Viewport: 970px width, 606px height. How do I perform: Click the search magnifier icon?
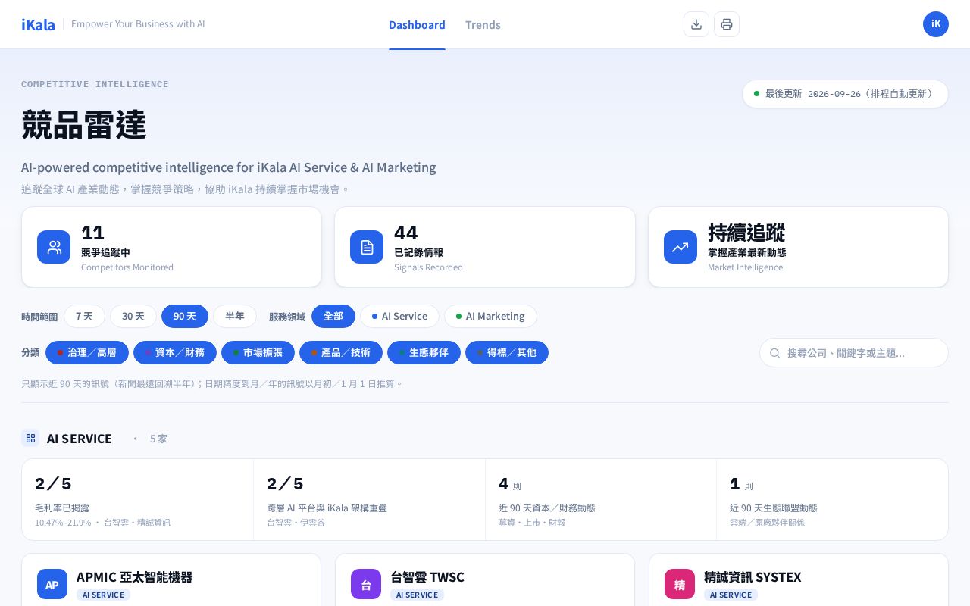tap(775, 353)
